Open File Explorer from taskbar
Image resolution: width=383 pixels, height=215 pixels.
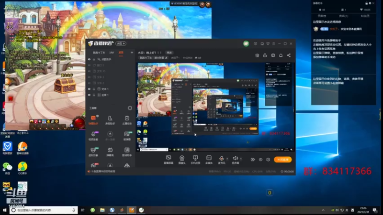tap(102, 210)
